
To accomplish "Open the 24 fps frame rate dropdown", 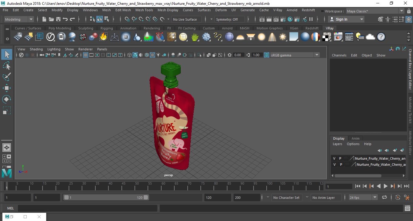I will click(363, 197).
